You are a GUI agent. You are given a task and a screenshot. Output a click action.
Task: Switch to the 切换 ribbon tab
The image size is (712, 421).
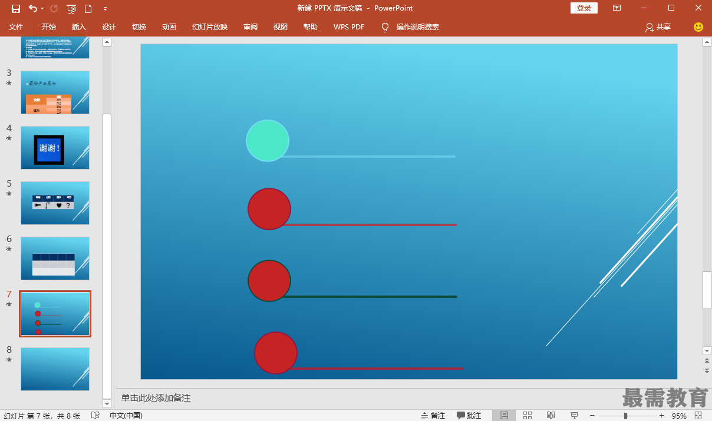[139, 27]
